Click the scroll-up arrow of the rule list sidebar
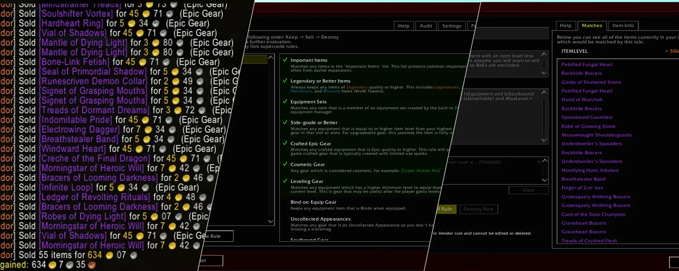 pyautogui.click(x=270, y=58)
